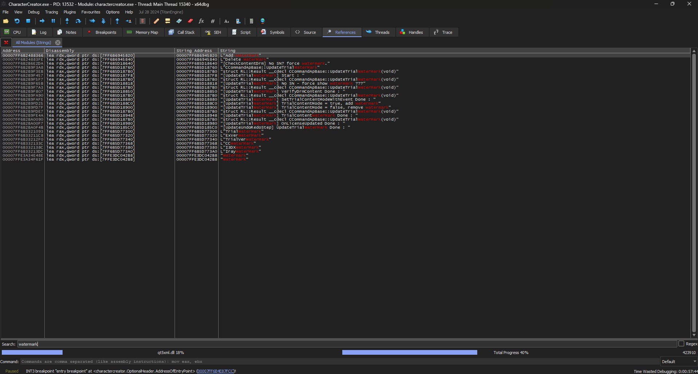Click the Step Into arrow icon
The width and height of the screenshot is (698, 374).
point(67,21)
